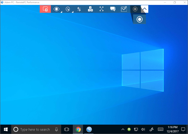The height and width of the screenshot is (134, 188).
Task: Start recording with the dropdown record button
Action: [139, 19]
